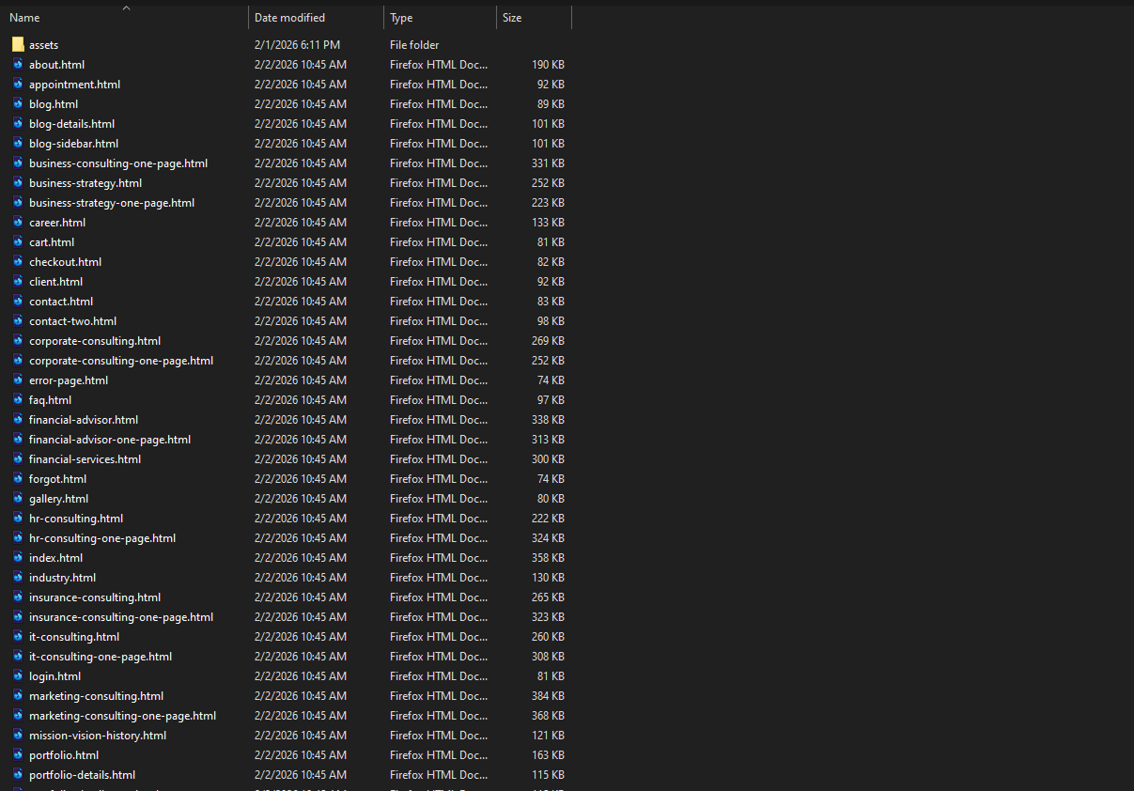The height and width of the screenshot is (791, 1134).
Task: Click the Firefox icon beside portfolio.html
Action: (x=18, y=754)
